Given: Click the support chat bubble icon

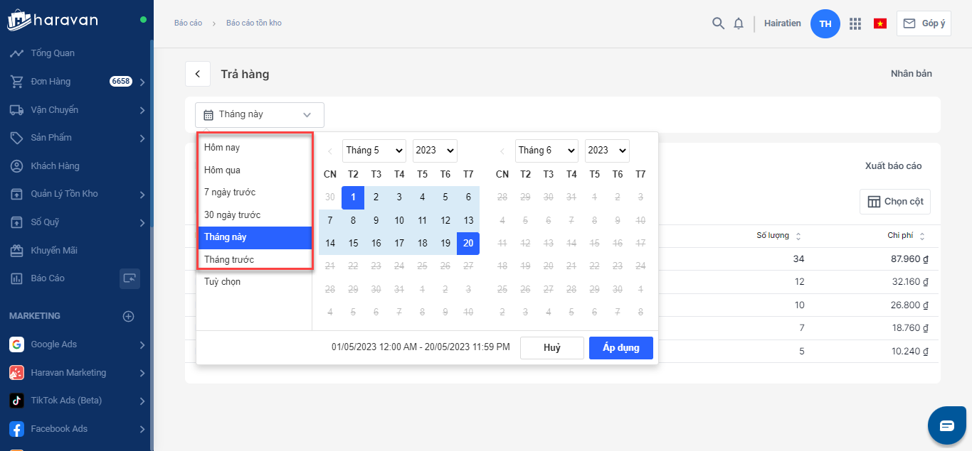Looking at the screenshot, I should pos(946,425).
